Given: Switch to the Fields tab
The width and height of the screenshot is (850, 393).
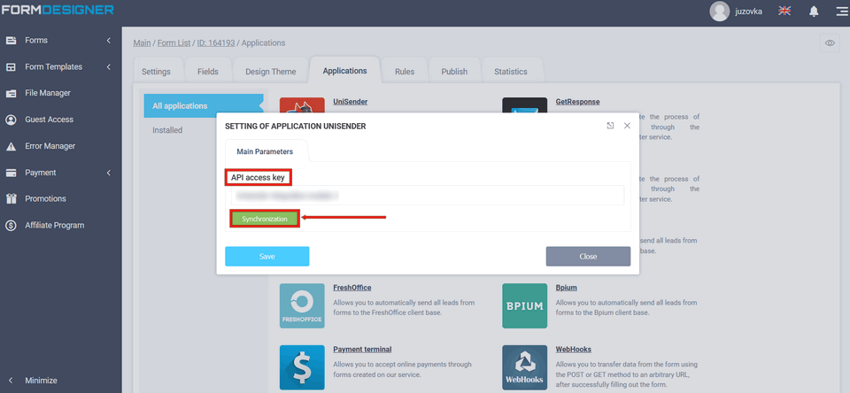Looking at the screenshot, I should point(208,72).
